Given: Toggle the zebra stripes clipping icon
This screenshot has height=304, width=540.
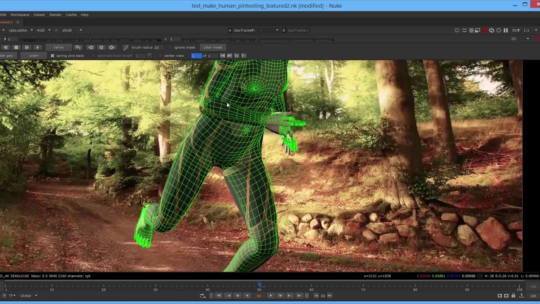Looking at the screenshot, I should click(x=471, y=30).
